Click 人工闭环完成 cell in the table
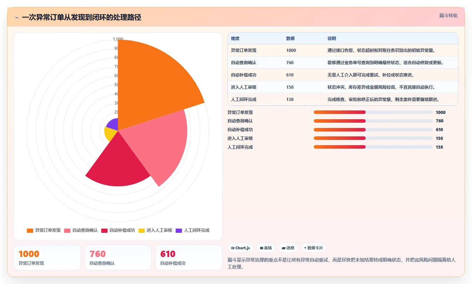Screen dimensions: 472x284 (x=244, y=100)
